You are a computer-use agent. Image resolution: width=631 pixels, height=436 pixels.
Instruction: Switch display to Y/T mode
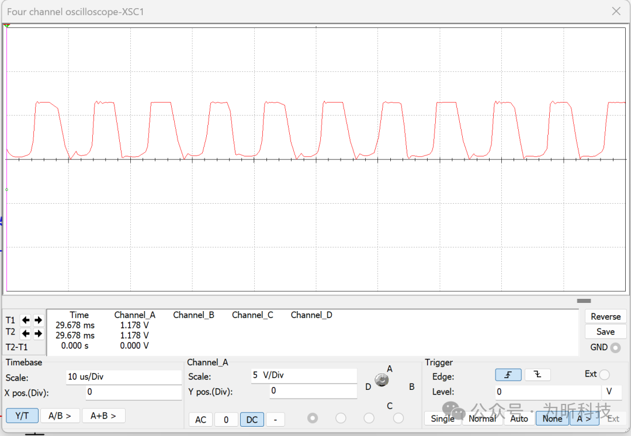[22, 416]
